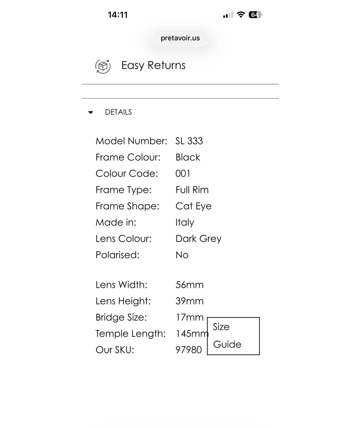The width and height of the screenshot is (361, 428).
Task: Tap the battery level indicator
Action: pyautogui.click(x=255, y=15)
